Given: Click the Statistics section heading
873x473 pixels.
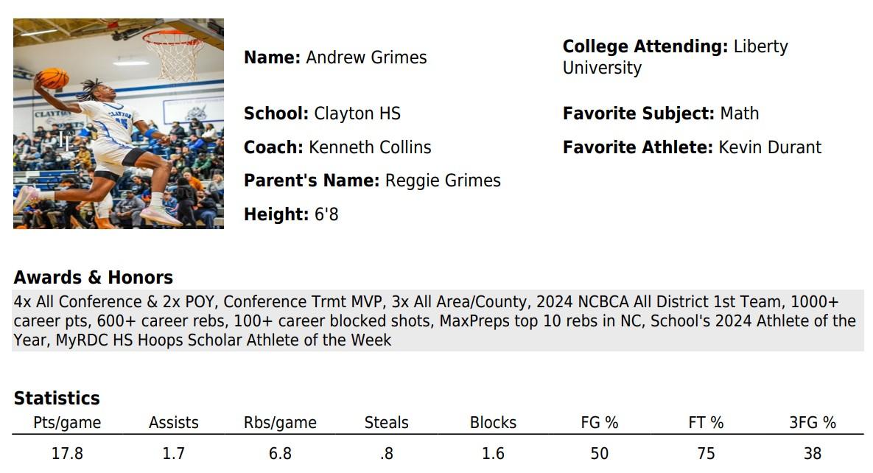Looking at the screenshot, I should pos(57,399).
